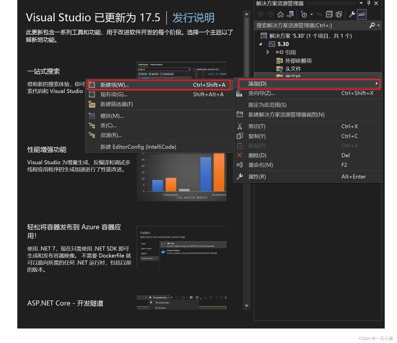
Task: Choose 类向导(Z)... menu entry
Action: (308, 93)
